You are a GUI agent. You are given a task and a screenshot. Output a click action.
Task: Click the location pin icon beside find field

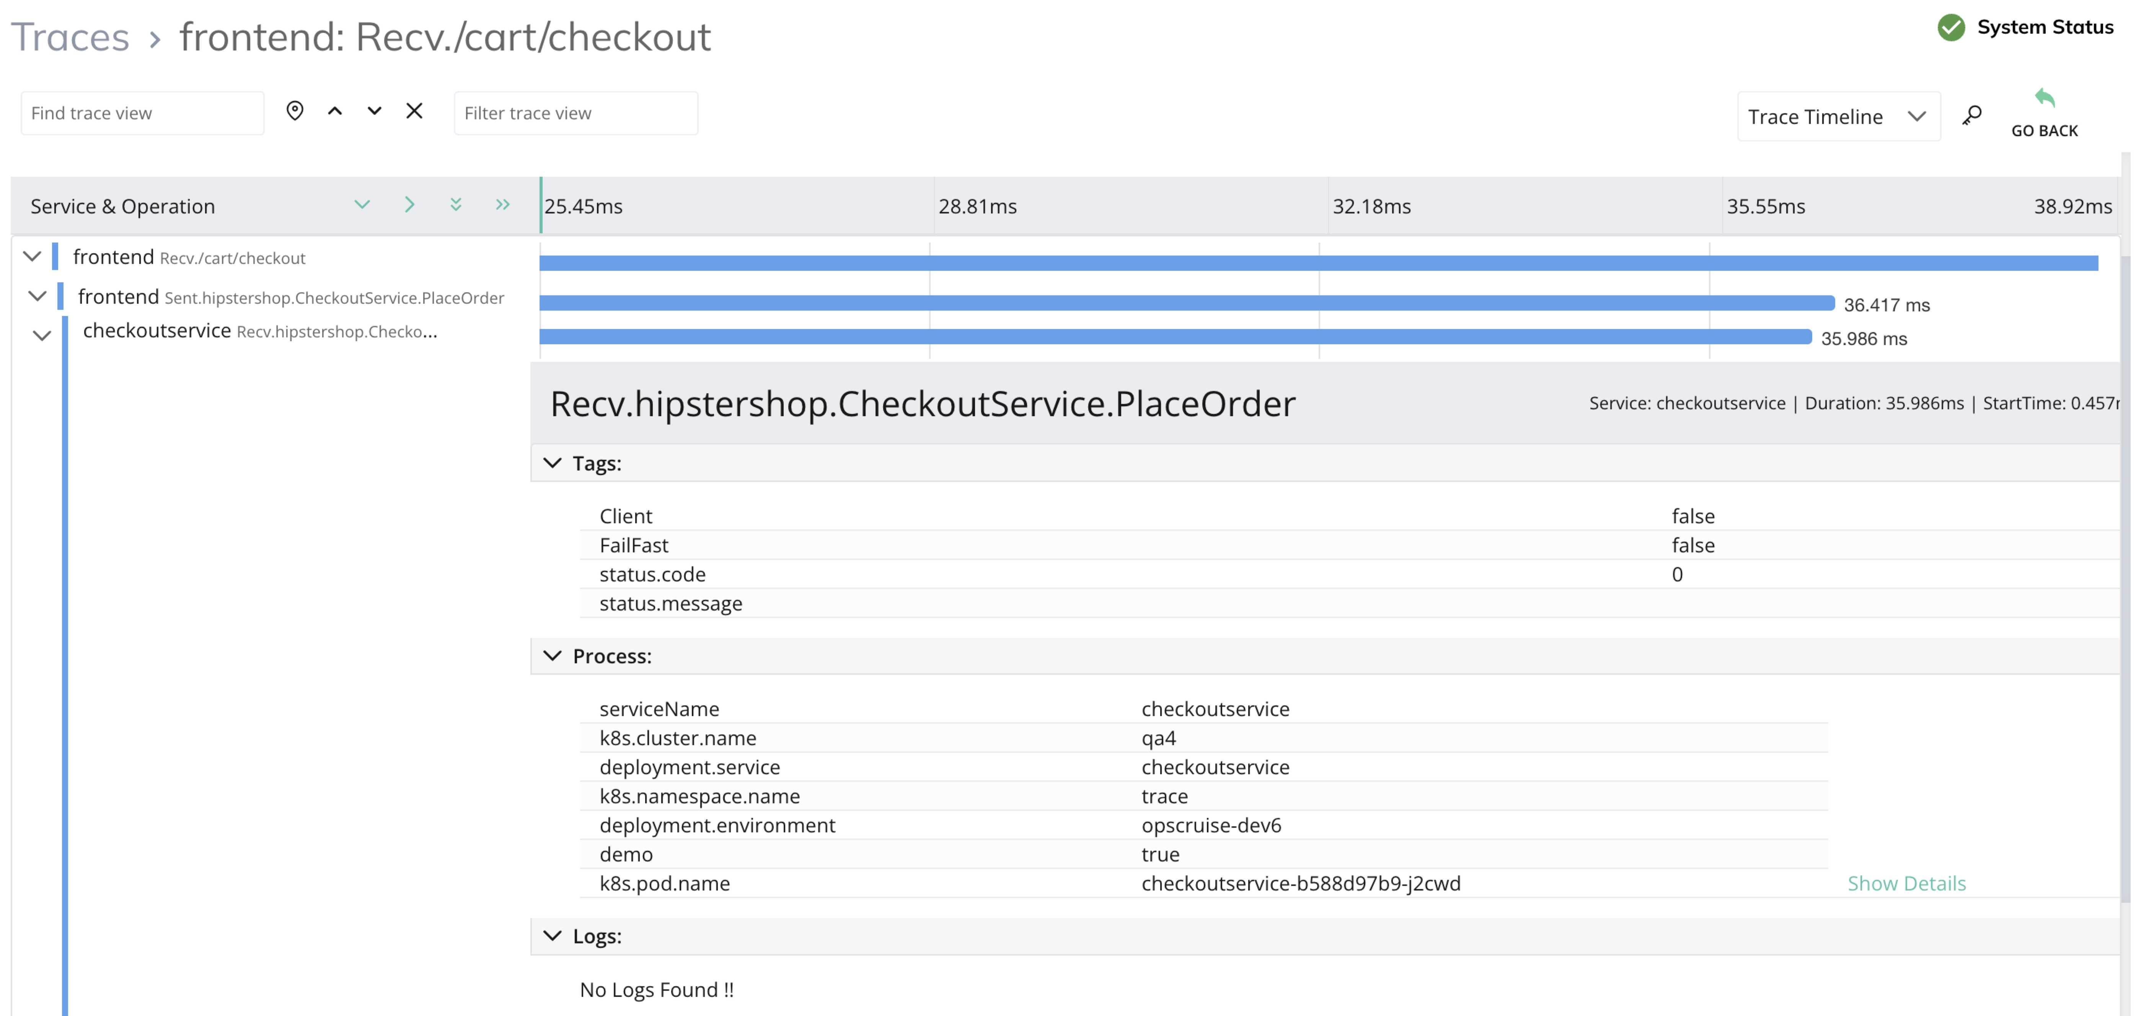click(x=295, y=111)
